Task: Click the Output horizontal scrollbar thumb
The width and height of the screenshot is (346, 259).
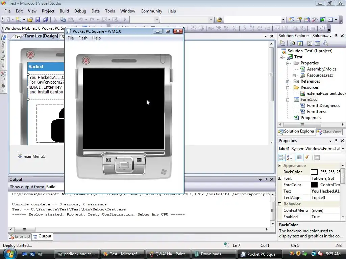Action: click(24, 229)
